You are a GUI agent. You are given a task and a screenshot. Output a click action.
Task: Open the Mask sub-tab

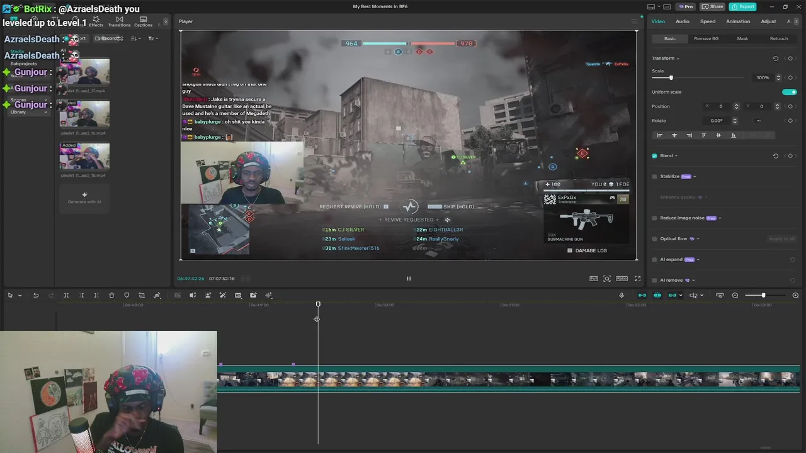point(742,38)
